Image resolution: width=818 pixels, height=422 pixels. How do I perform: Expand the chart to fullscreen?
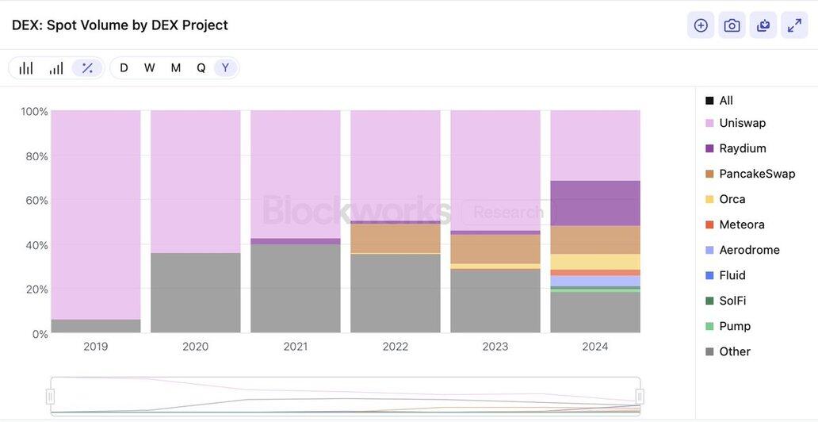click(x=794, y=25)
